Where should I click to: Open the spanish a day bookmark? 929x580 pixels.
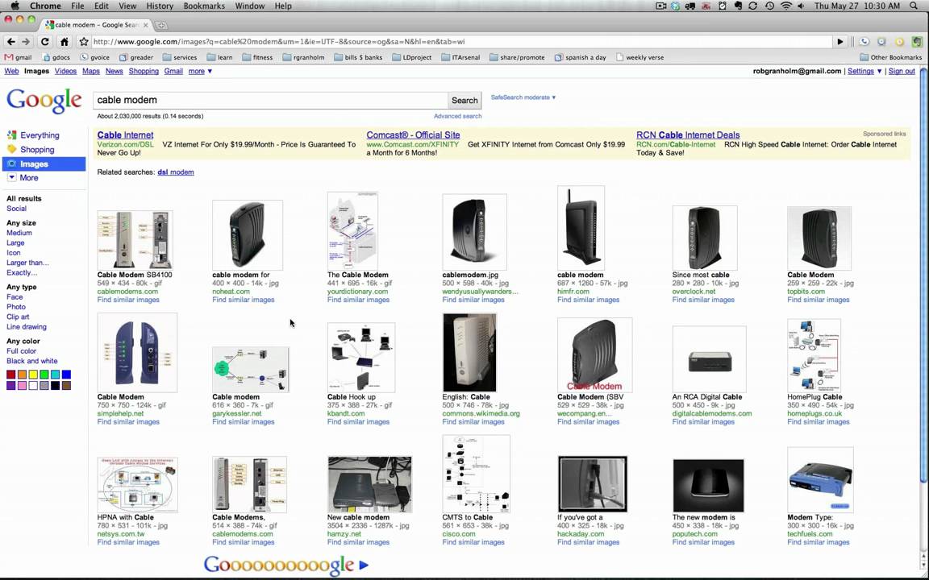[x=580, y=57]
